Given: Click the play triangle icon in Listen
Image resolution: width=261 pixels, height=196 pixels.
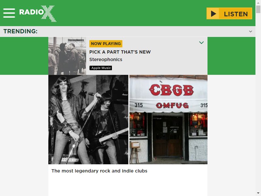Looking at the screenshot, I should pos(213,13).
